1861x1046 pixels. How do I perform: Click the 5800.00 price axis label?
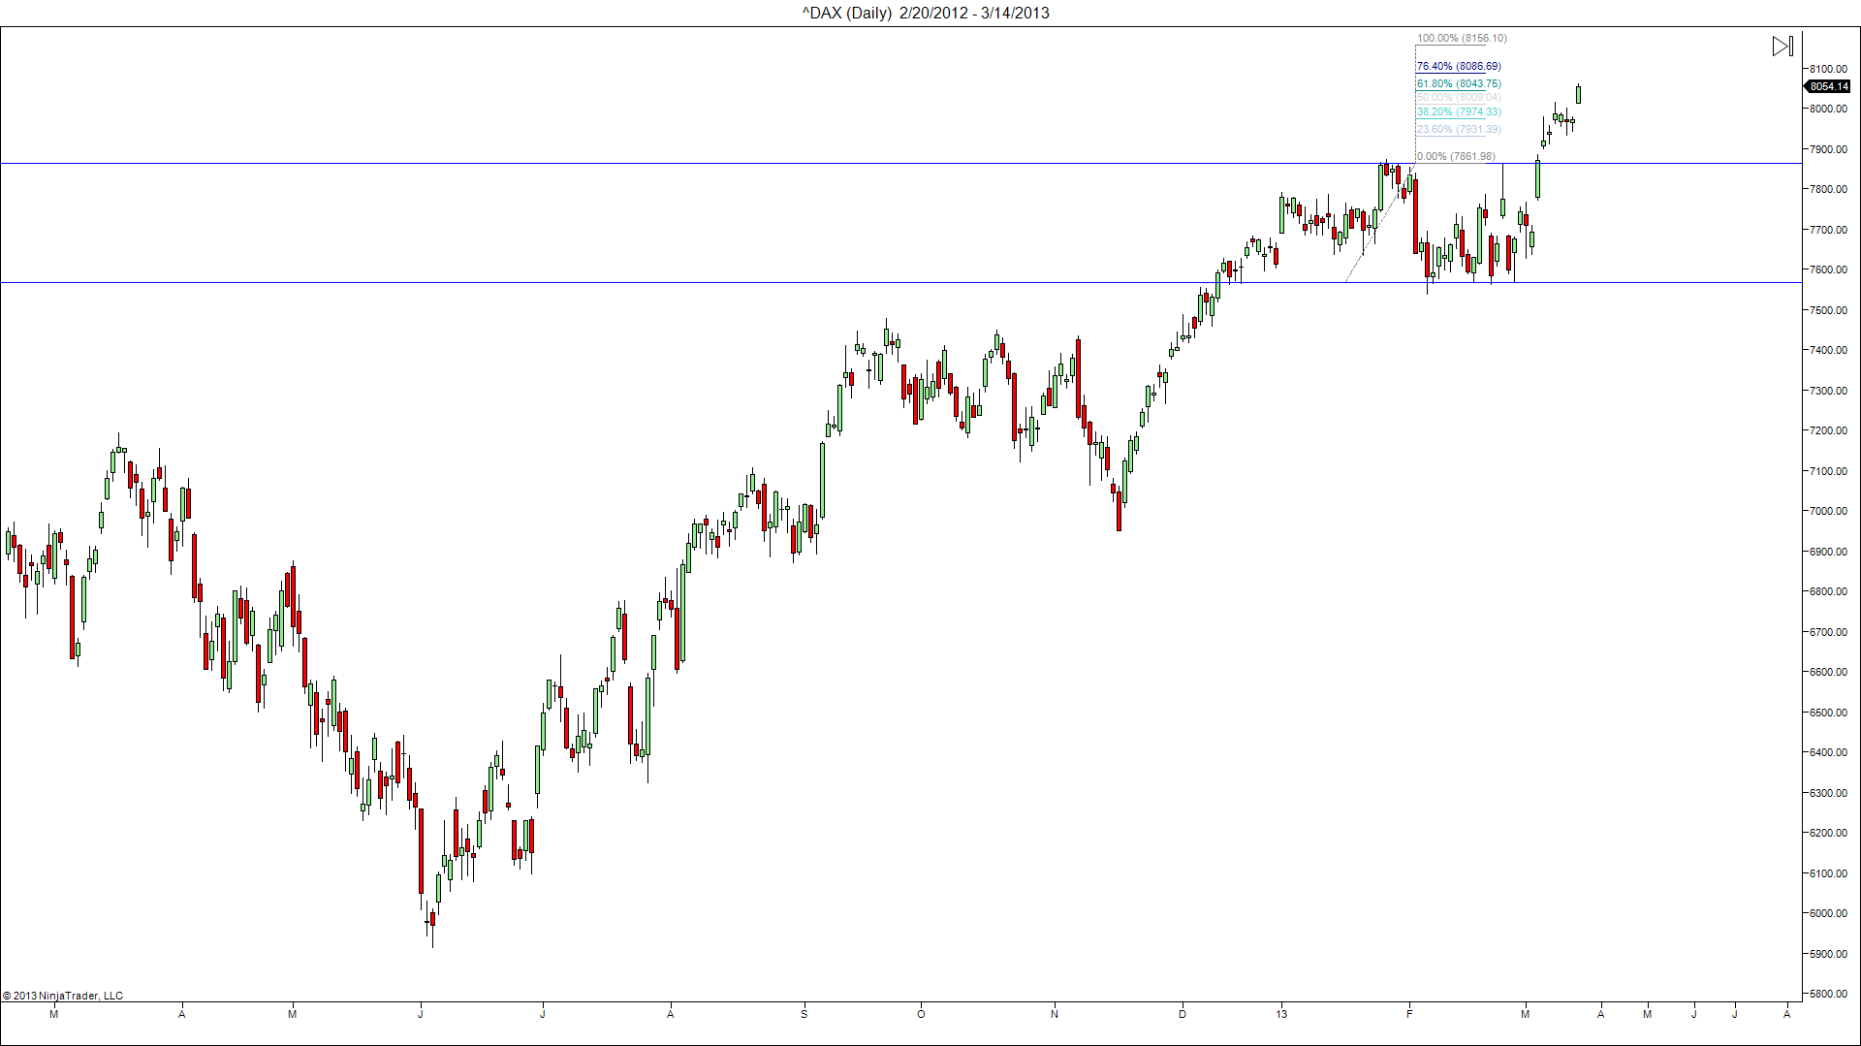[1828, 994]
